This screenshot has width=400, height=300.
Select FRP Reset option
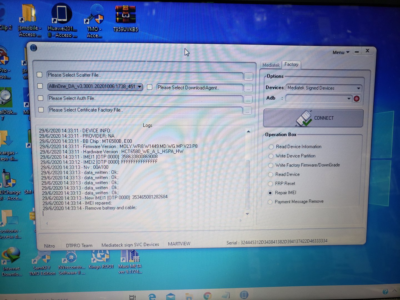click(270, 184)
